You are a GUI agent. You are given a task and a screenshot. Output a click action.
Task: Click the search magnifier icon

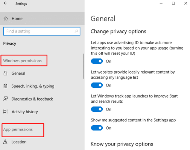tap(76, 31)
